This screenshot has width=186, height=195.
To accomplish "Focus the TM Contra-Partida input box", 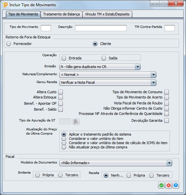I will tap(169, 28).
